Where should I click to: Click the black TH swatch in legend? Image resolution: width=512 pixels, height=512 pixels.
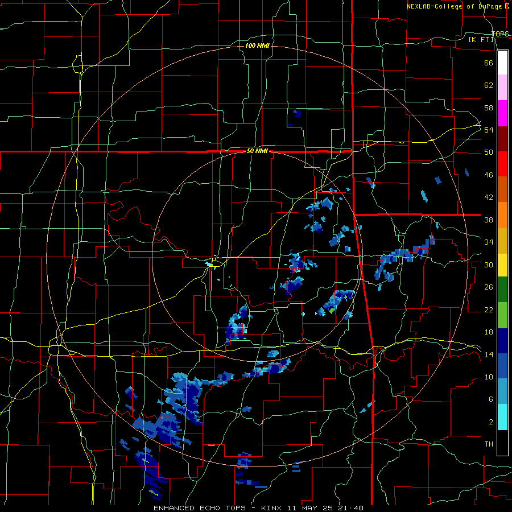[502, 443]
